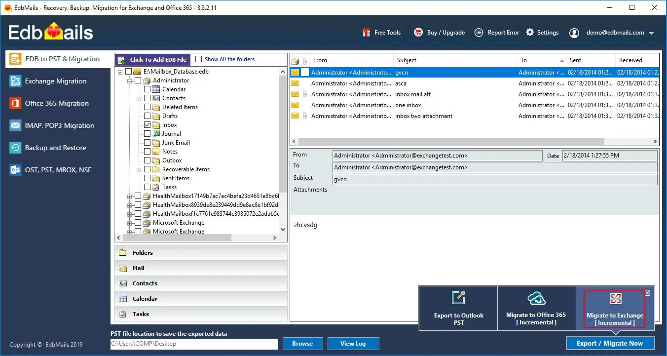The height and width of the screenshot is (356, 667).
Task: Select the inbox two attachment message
Action: pyautogui.click(x=474, y=116)
